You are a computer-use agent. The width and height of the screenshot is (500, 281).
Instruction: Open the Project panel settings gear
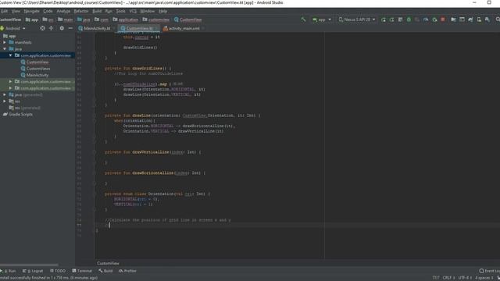pos(62,28)
